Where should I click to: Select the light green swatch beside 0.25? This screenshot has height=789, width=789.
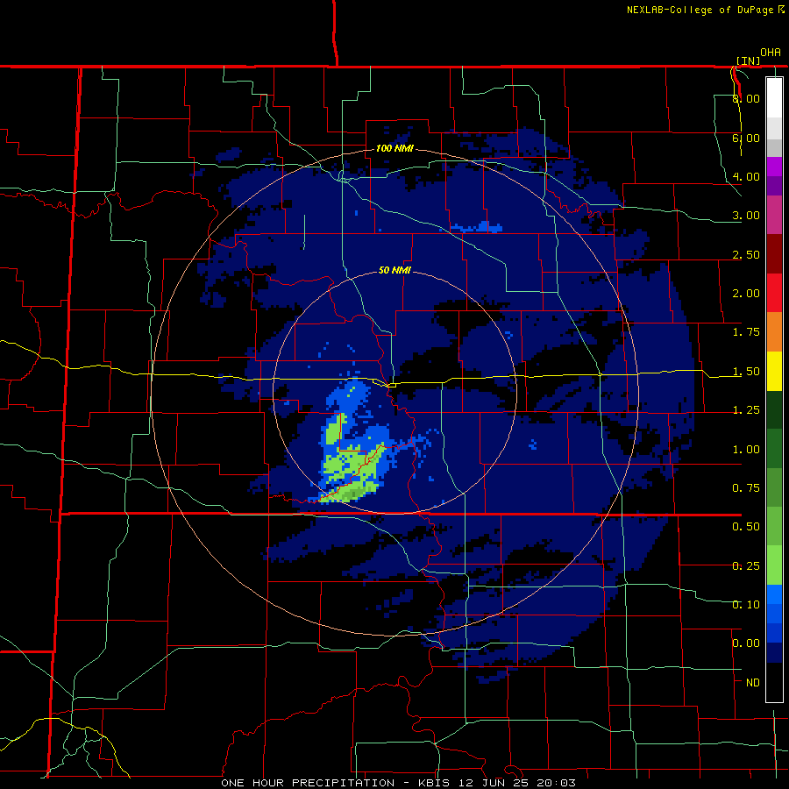tap(774, 565)
